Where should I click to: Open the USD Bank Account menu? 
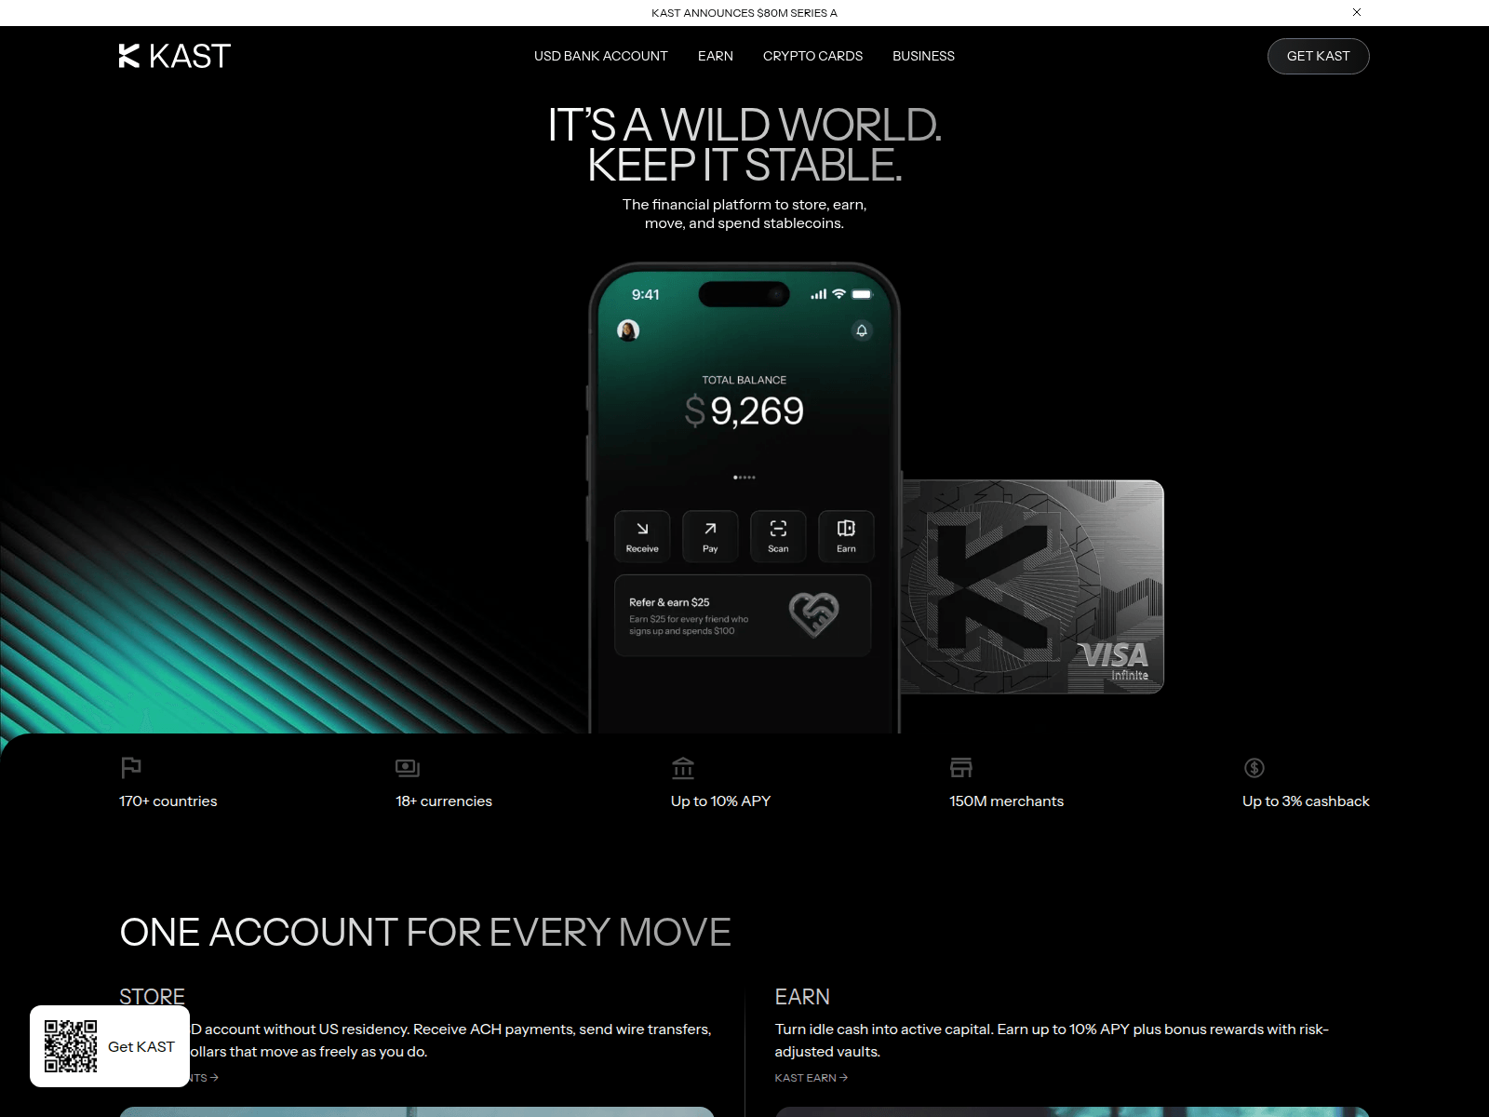[600, 56]
